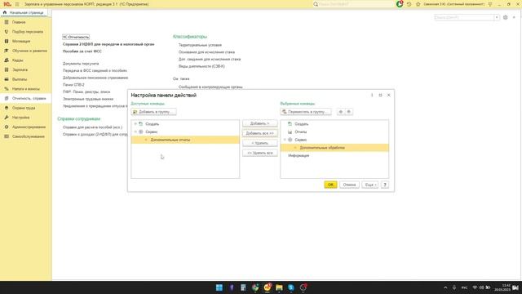Open the Настройка wrench icon
The width and height of the screenshot is (522, 294).
(7, 118)
